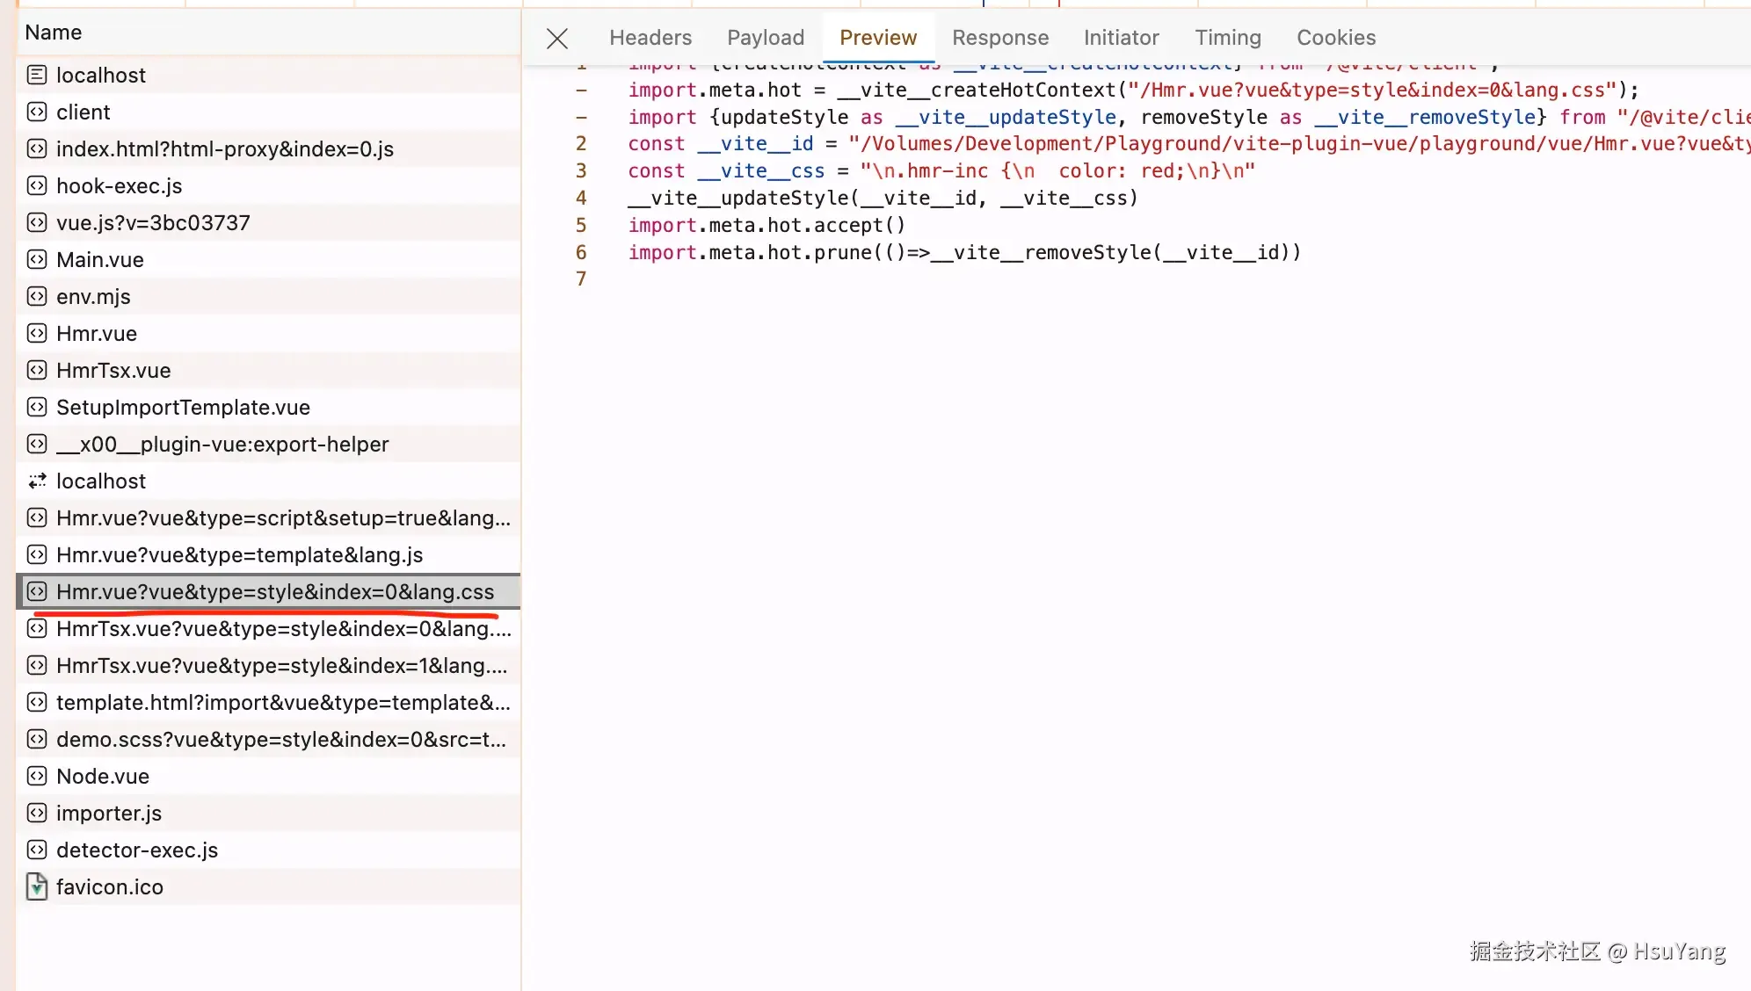
Task: Select the detector-exec.js request
Action: coord(268,850)
